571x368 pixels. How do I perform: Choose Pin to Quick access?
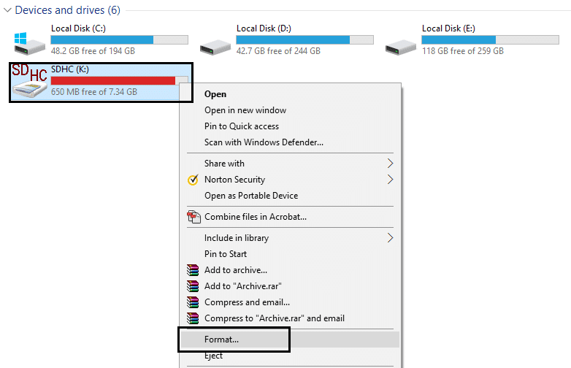point(242,126)
